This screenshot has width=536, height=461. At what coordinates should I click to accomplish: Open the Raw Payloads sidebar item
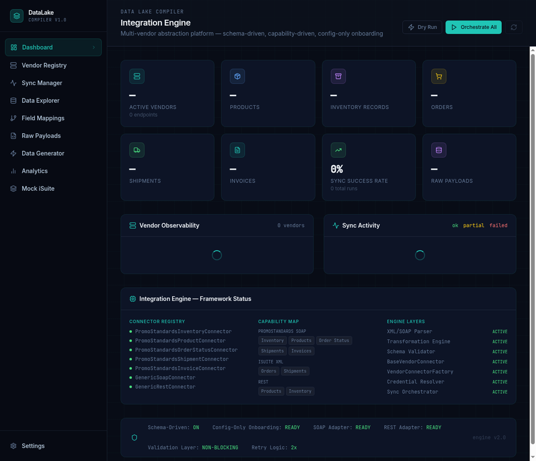53,136
